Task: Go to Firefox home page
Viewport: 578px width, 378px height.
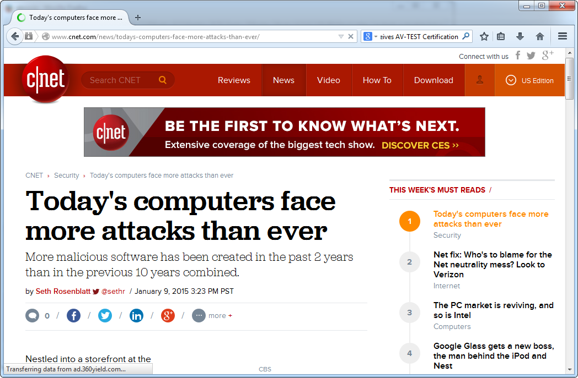Action: click(539, 36)
